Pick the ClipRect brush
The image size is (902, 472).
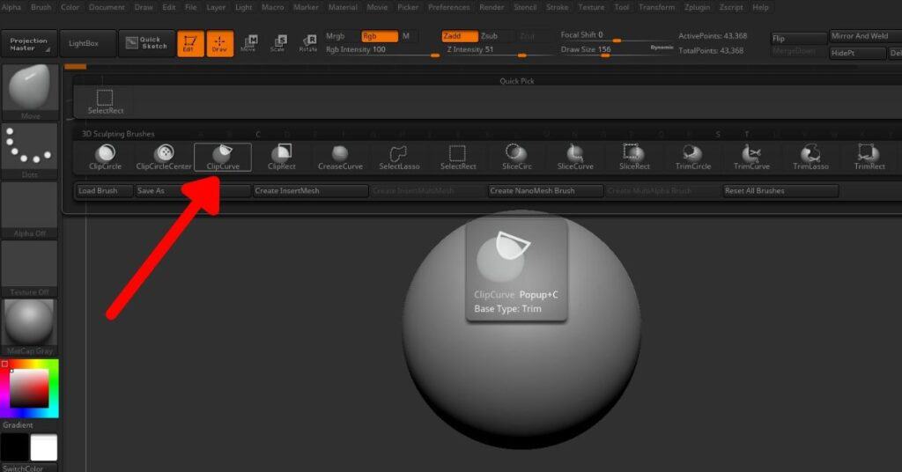coord(282,157)
